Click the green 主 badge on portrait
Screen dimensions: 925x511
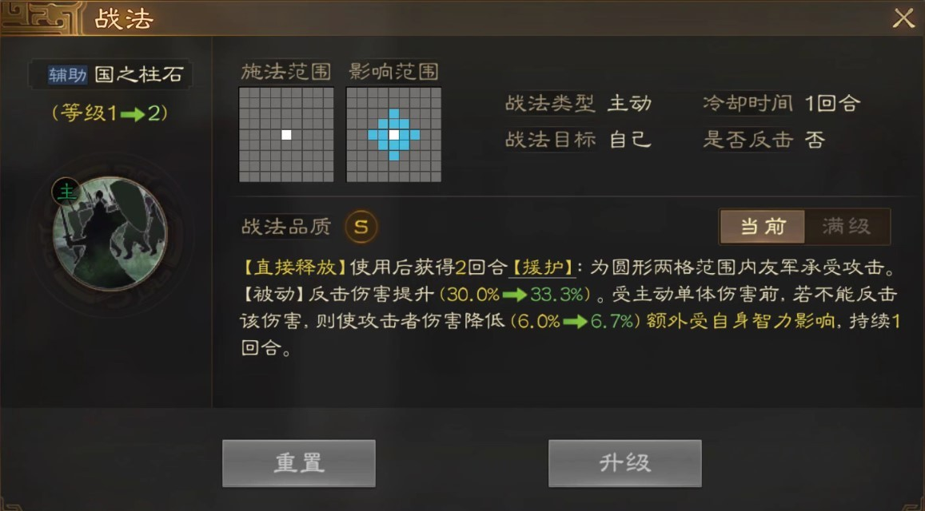pos(66,192)
